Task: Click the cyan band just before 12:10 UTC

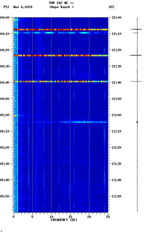Action: coord(61,33)
